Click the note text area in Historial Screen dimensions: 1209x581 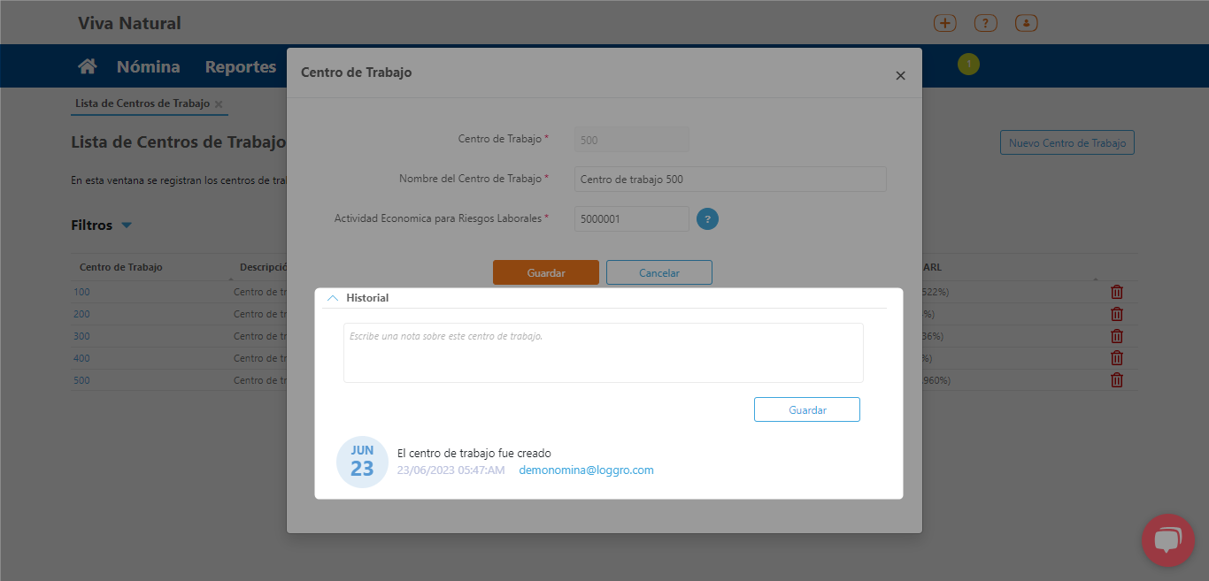603,353
